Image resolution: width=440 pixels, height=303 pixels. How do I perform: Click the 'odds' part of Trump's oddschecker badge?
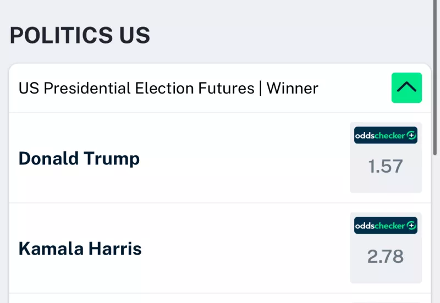(364, 136)
